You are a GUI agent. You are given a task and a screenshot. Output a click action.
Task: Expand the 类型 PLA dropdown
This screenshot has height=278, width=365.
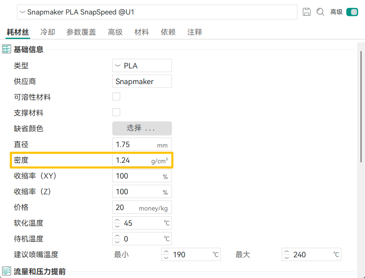(142, 65)
